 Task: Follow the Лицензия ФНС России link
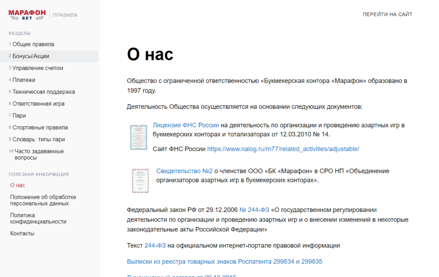pos(186,125)
